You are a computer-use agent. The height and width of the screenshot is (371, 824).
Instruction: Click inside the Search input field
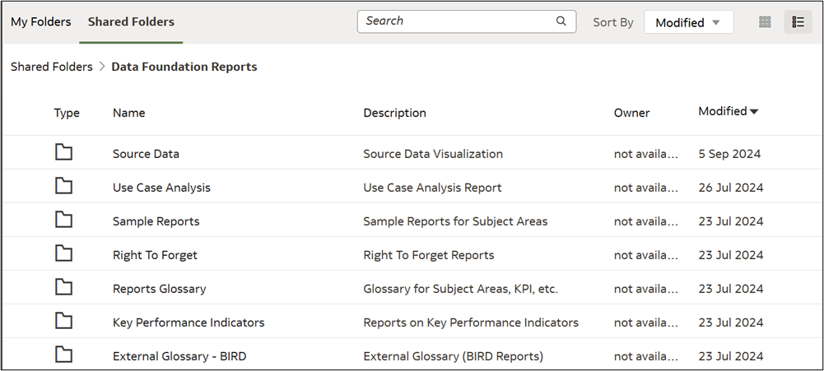pos(457,21)
